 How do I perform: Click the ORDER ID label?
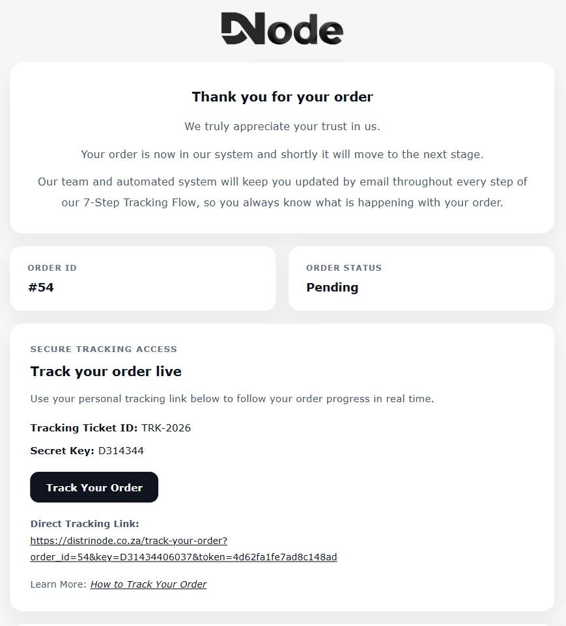coord(52,268)
